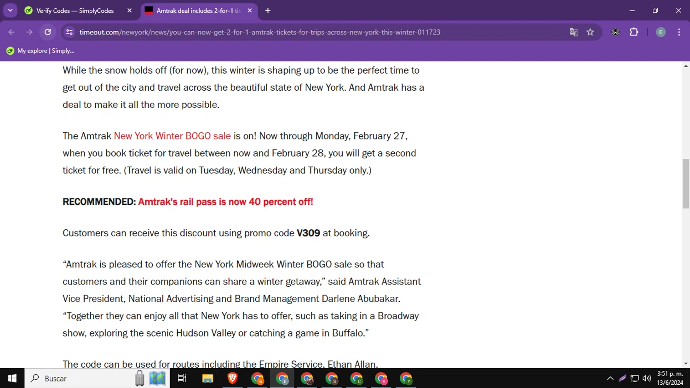
Task: Open the active Chrome window with E badge
Action: click(282, 378)
